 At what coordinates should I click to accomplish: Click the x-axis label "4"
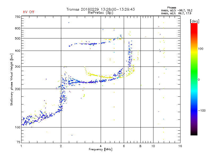coord(101,146)
